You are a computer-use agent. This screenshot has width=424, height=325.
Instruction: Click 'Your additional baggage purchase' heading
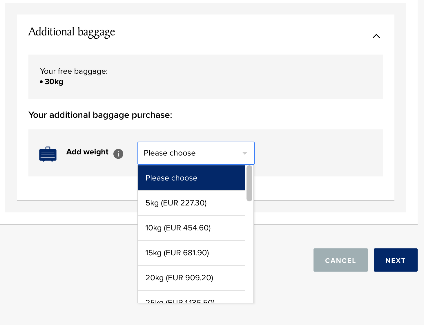[100, 115]
